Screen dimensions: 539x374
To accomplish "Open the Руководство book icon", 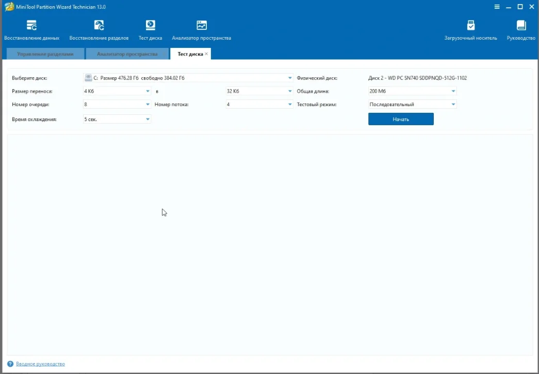I will tap(521, 26).
